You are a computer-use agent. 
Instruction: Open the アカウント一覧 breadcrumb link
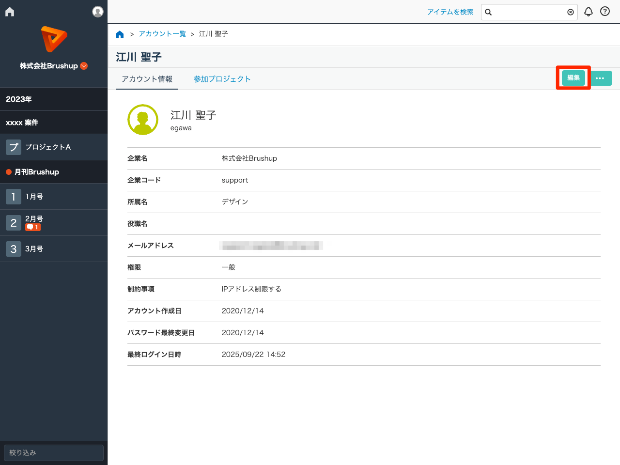162,34
